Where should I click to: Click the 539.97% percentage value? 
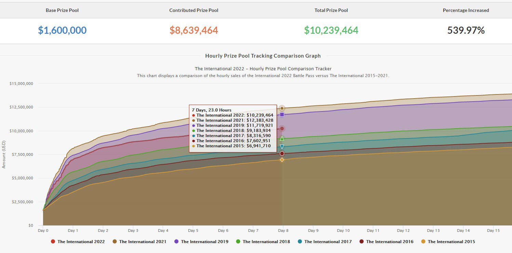tap(466, 30)
